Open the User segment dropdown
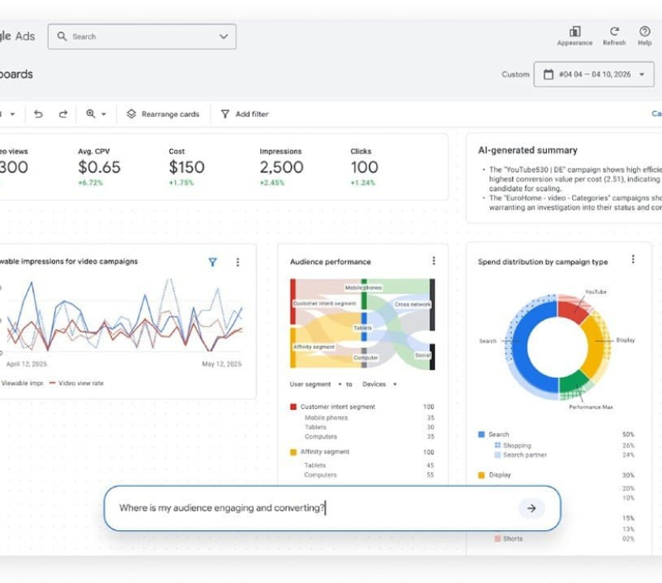662x583 pixels. (315, 384)
